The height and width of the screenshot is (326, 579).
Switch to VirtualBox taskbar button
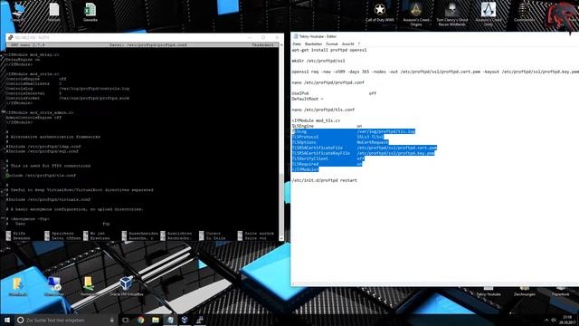pyautogui.click(x=185, y=320)
